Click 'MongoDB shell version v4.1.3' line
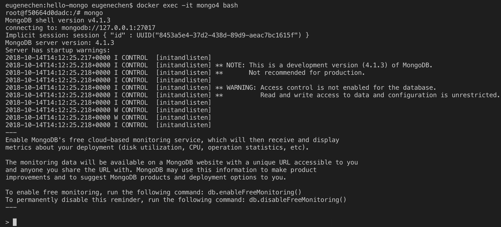Screen dimensions: 501x227 58,20
